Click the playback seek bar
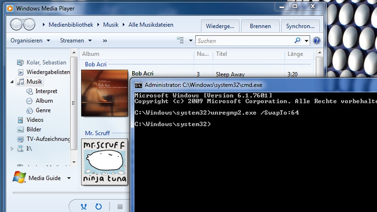 click(71, 193)
